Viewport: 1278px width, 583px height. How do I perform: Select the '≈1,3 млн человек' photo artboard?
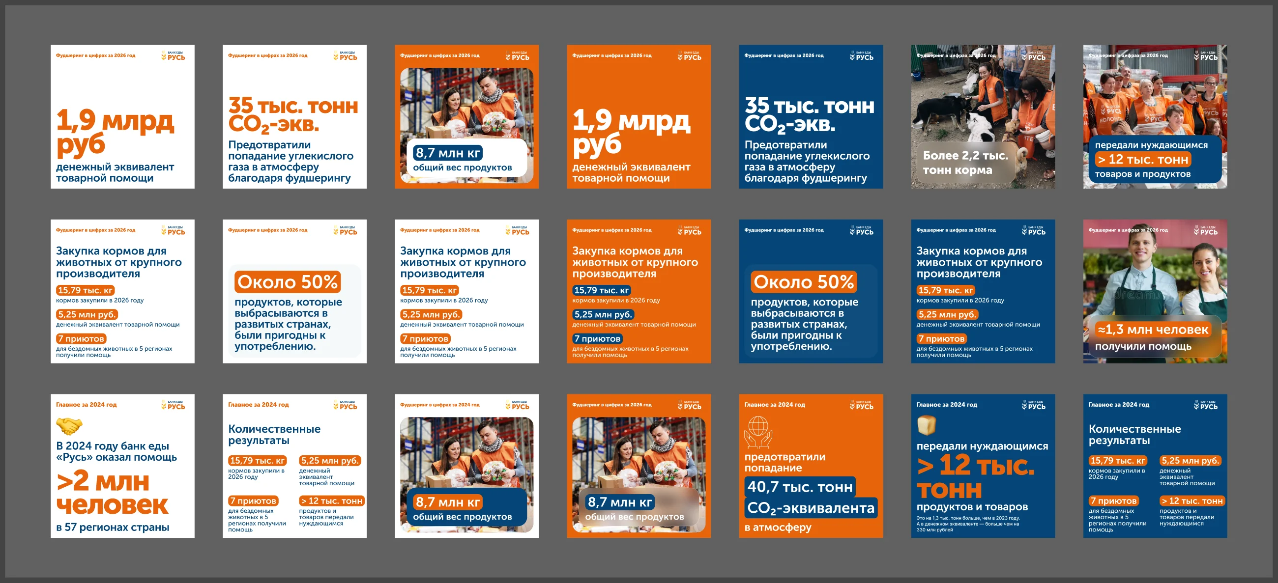tap(1156, 292)
